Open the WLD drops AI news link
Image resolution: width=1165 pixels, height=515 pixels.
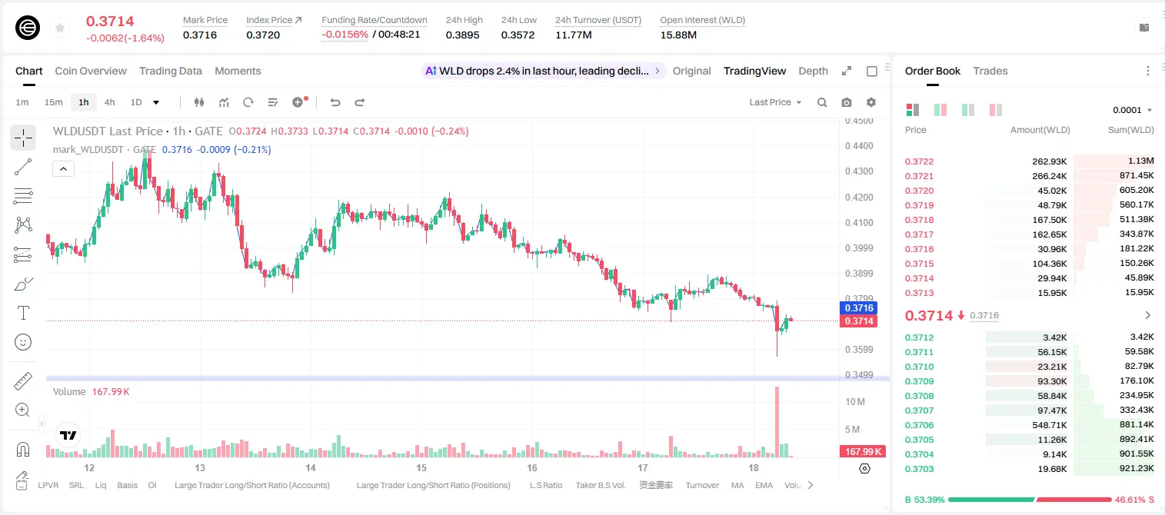[543, 71]
